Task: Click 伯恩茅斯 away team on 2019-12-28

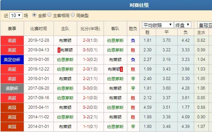Action: click(x=115, y=40)
